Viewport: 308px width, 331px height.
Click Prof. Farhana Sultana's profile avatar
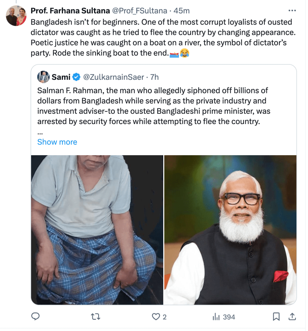tap(16, 15)
